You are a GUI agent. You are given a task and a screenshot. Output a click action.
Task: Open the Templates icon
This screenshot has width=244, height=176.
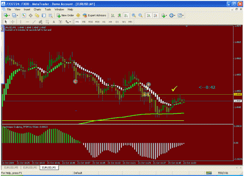[180, 15]
